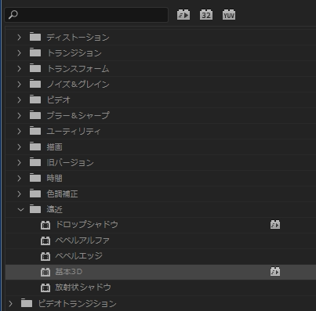Viewport: 316px width, 311px height.
Task: Select the ドロップシャドウ effect name
Action: tap(87, 225)
